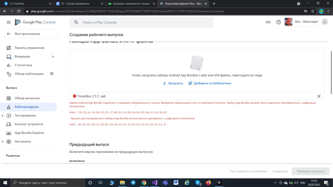Click the Сохранить button
This screenshot has height=187, width=333.
click(280, 171)
